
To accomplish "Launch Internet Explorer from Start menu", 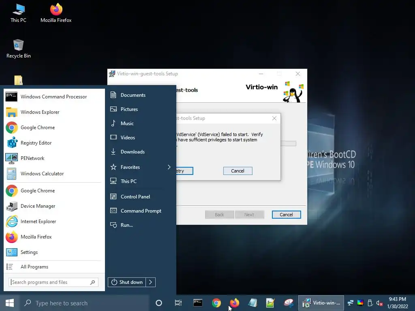I will tap(54, 222).
